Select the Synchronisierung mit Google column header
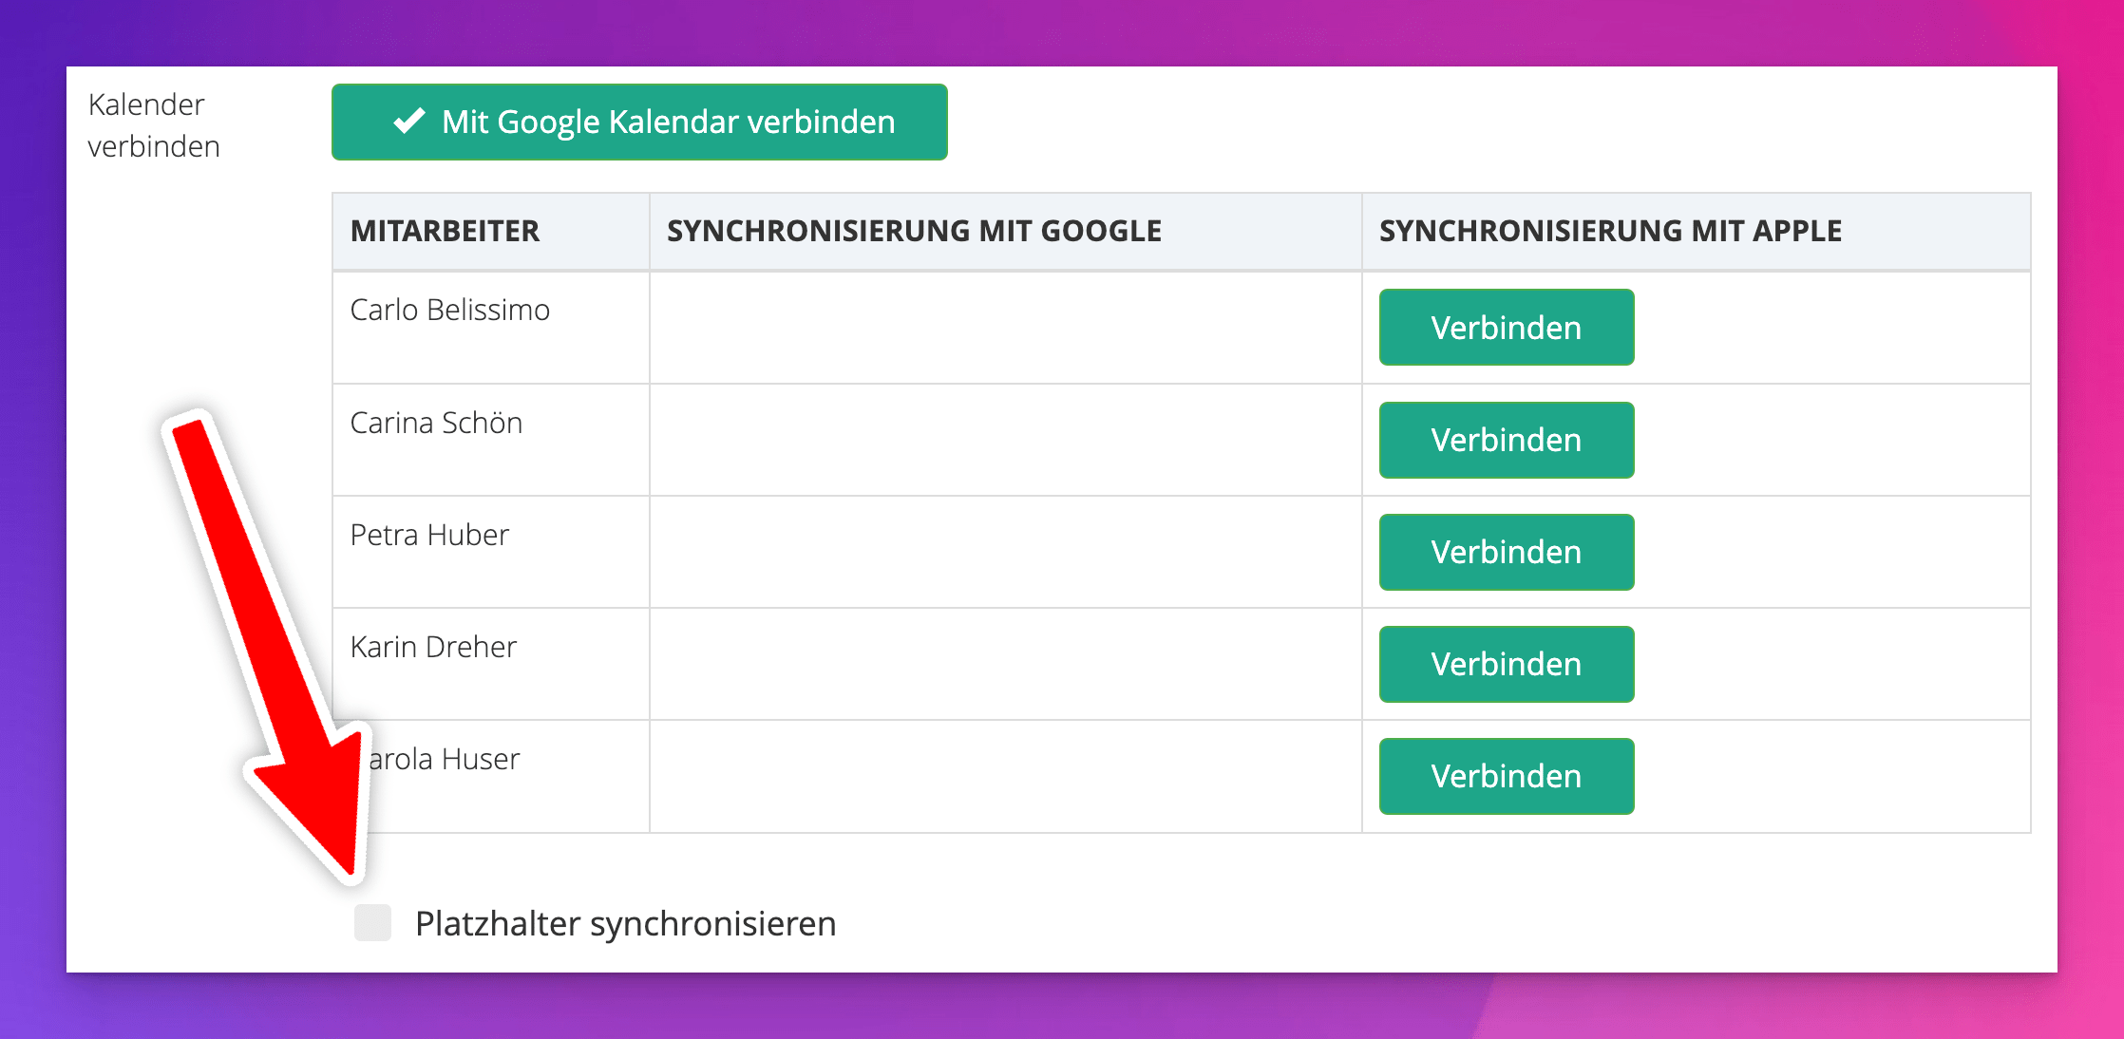 click(914, 231)
